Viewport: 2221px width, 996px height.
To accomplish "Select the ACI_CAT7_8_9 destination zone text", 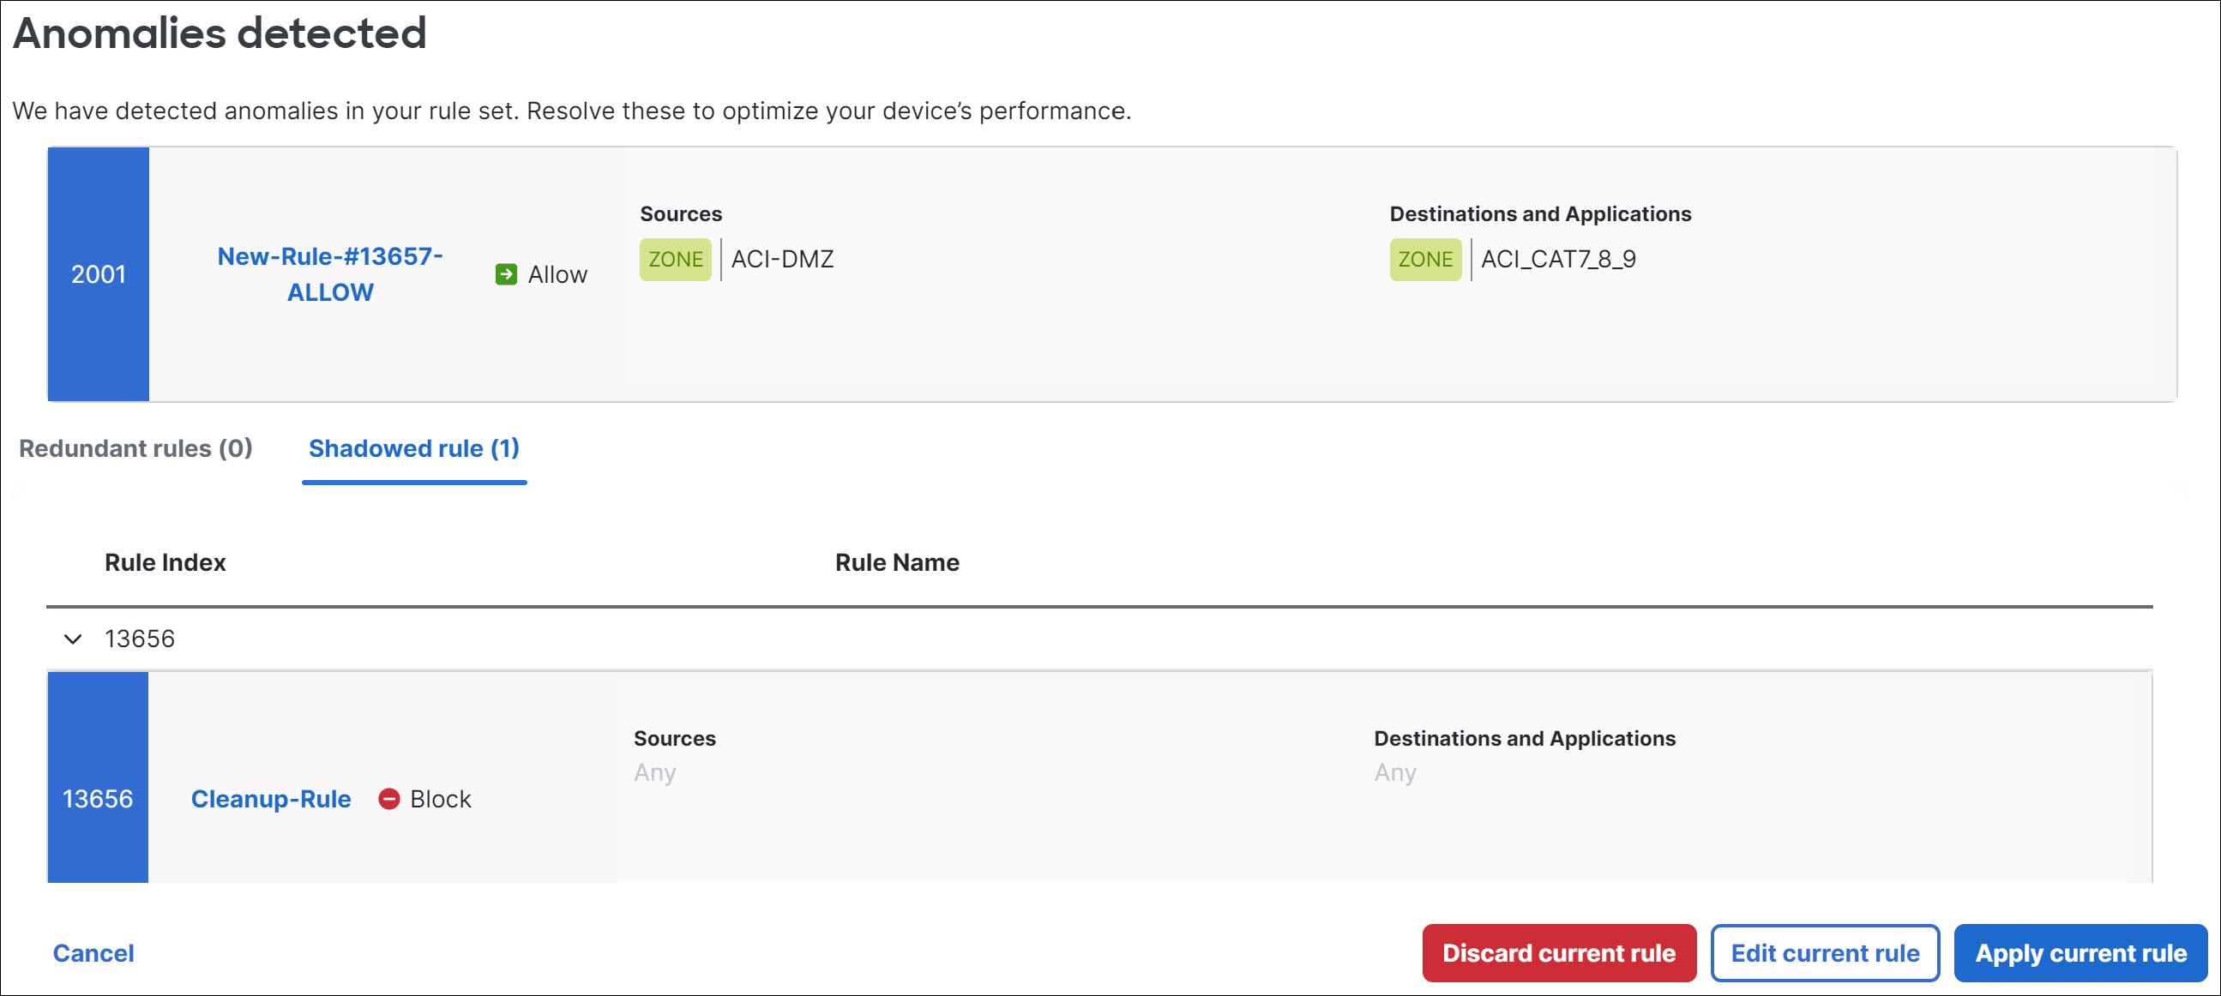I will click(x=1558, y=260).
